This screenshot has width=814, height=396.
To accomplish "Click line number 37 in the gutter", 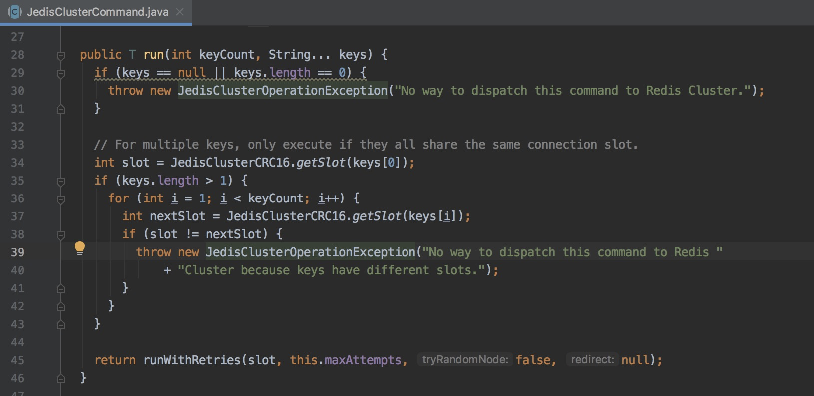I will point(17,216).
